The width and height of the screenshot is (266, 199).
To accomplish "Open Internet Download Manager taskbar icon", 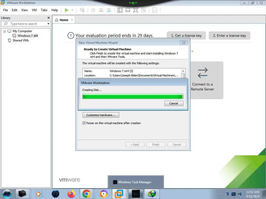I will [x=152, y=194].
